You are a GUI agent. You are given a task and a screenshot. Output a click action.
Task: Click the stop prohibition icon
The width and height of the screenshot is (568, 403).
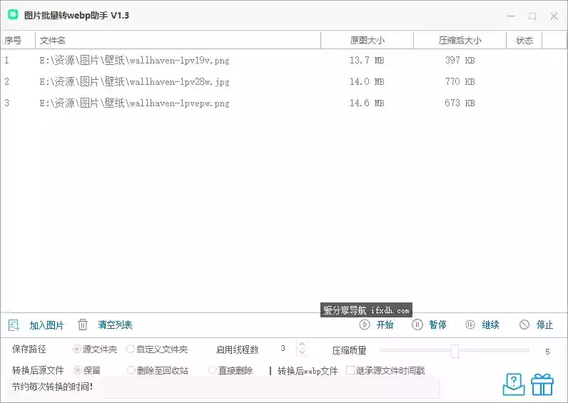point(524,325)
